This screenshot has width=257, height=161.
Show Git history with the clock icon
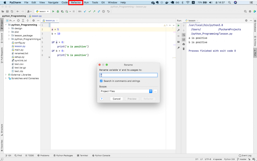(103, 12)
